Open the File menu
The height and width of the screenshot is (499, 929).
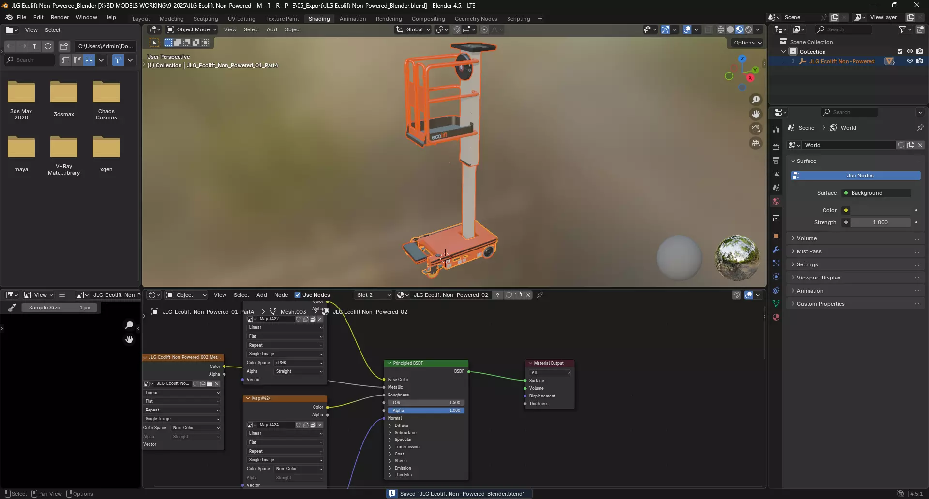(x=21, y=17)
